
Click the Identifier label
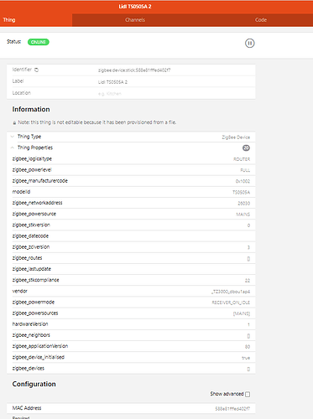pyautogui.click(x=22, y=70)
